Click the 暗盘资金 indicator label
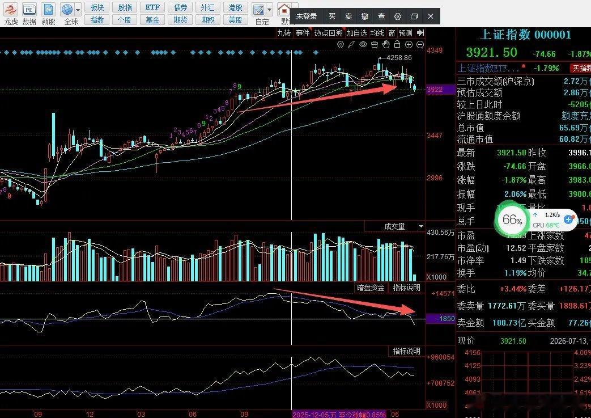This screenshot has width=591, height=418. [371, 288]
